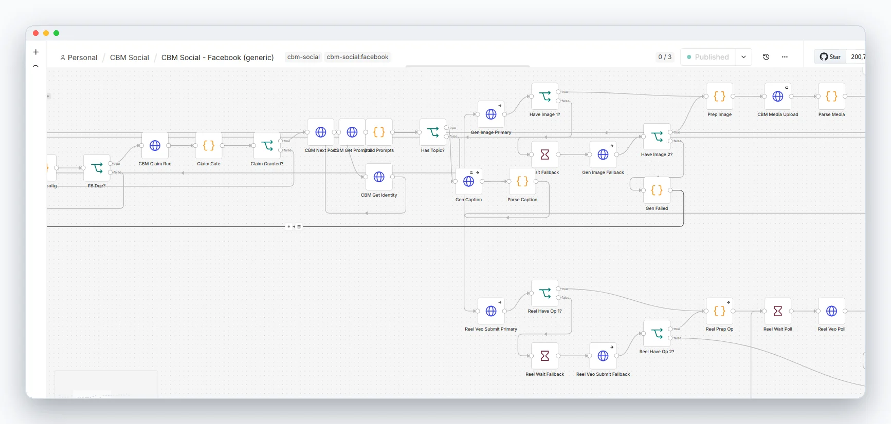The height and width of the screenshot is (424, 891).
Task: Open the Claim Gate code node
Action: (x=209, y=146)
